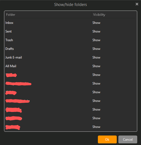Toggle visibility Show for Junk E-mail
Image resolution: width=141 pixels, height=145 pixels.
pos(96,57)
